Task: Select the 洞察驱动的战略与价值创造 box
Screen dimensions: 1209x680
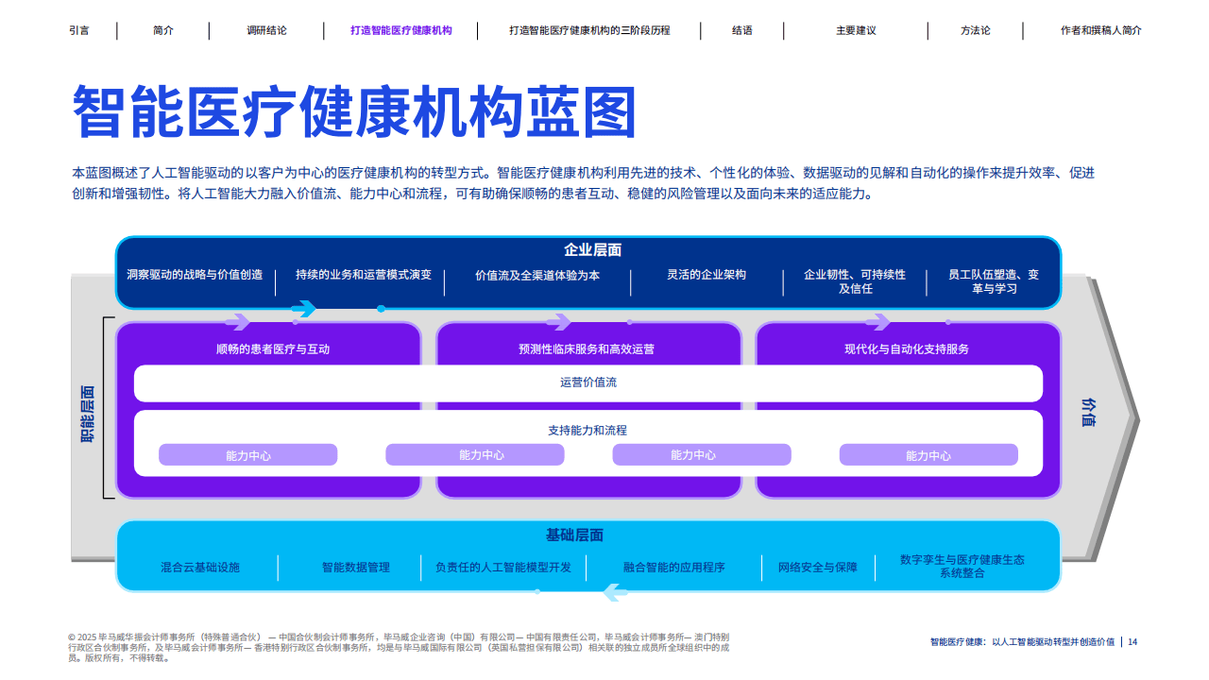Action: [x=195, y=275]
